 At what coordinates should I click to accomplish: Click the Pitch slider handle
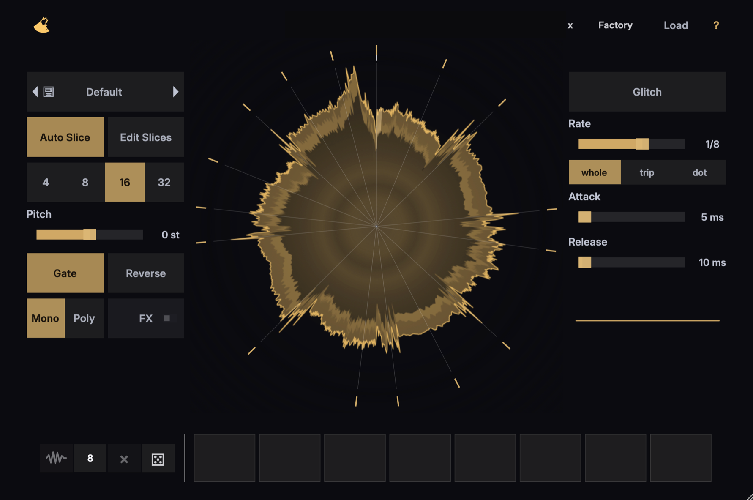tap(90, 235)
